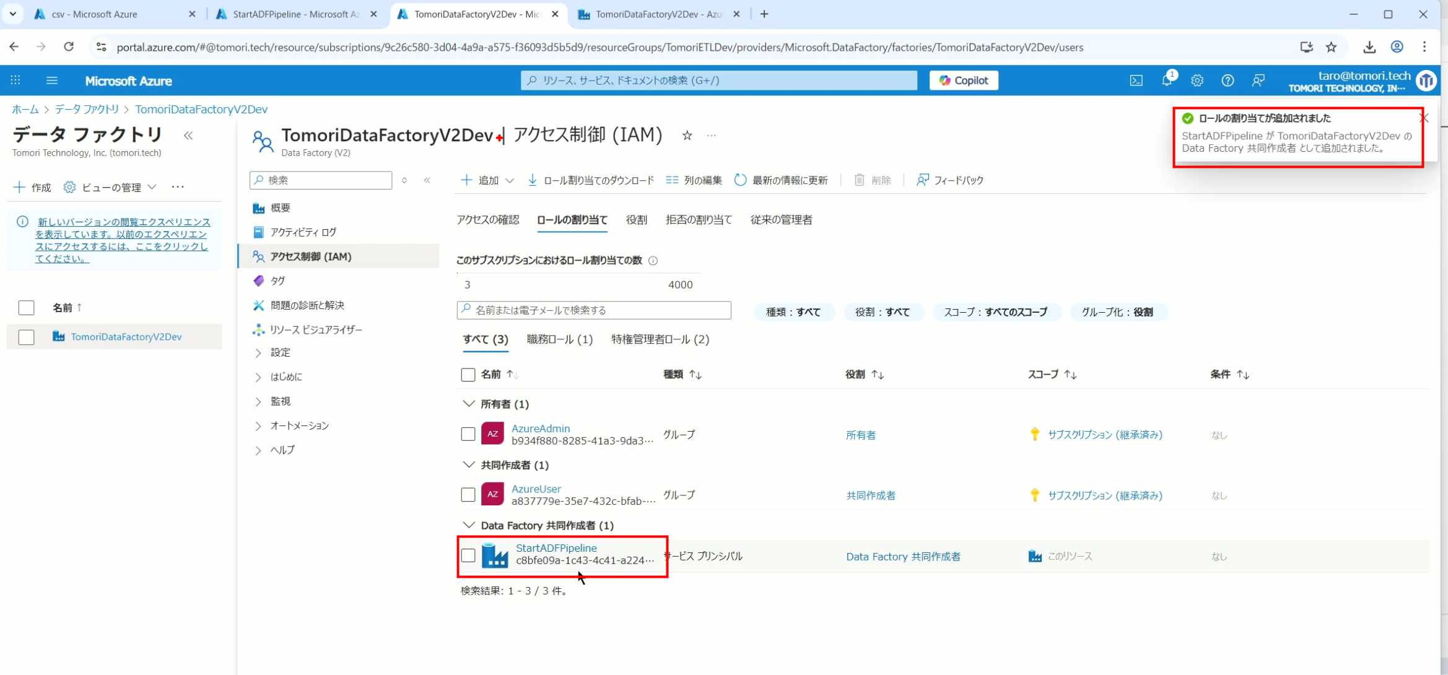Click refresh icon for 最新の情報に更新
Image resolution: width=1448 pixels, height=675 pixels.
point(740,180)
